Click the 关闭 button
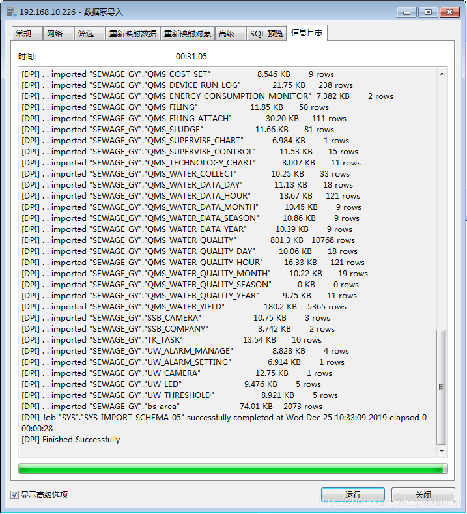The height and width of the screenshot is (514, 467). point(423,494)
